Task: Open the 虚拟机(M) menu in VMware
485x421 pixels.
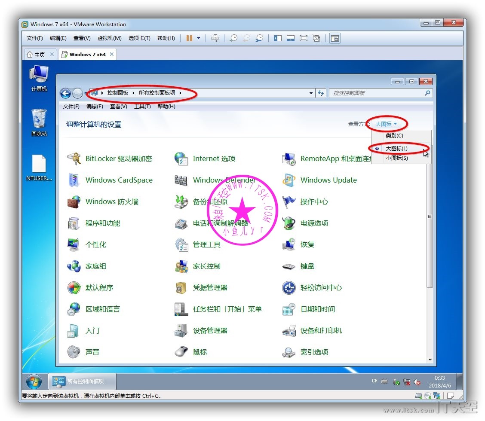Action: pyautogui.click(x=109, y=38)
